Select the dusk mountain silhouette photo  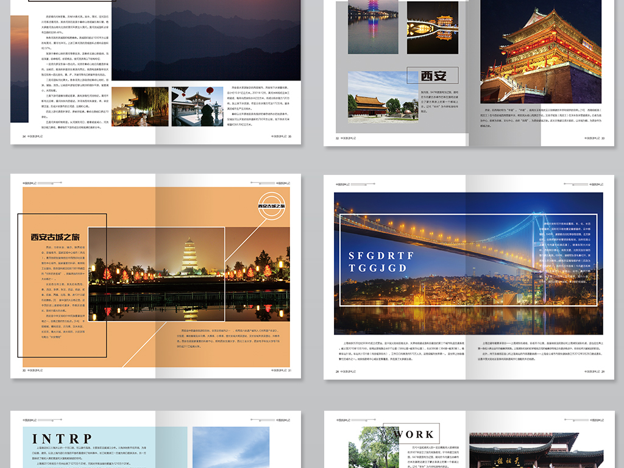tap(206, 40)
